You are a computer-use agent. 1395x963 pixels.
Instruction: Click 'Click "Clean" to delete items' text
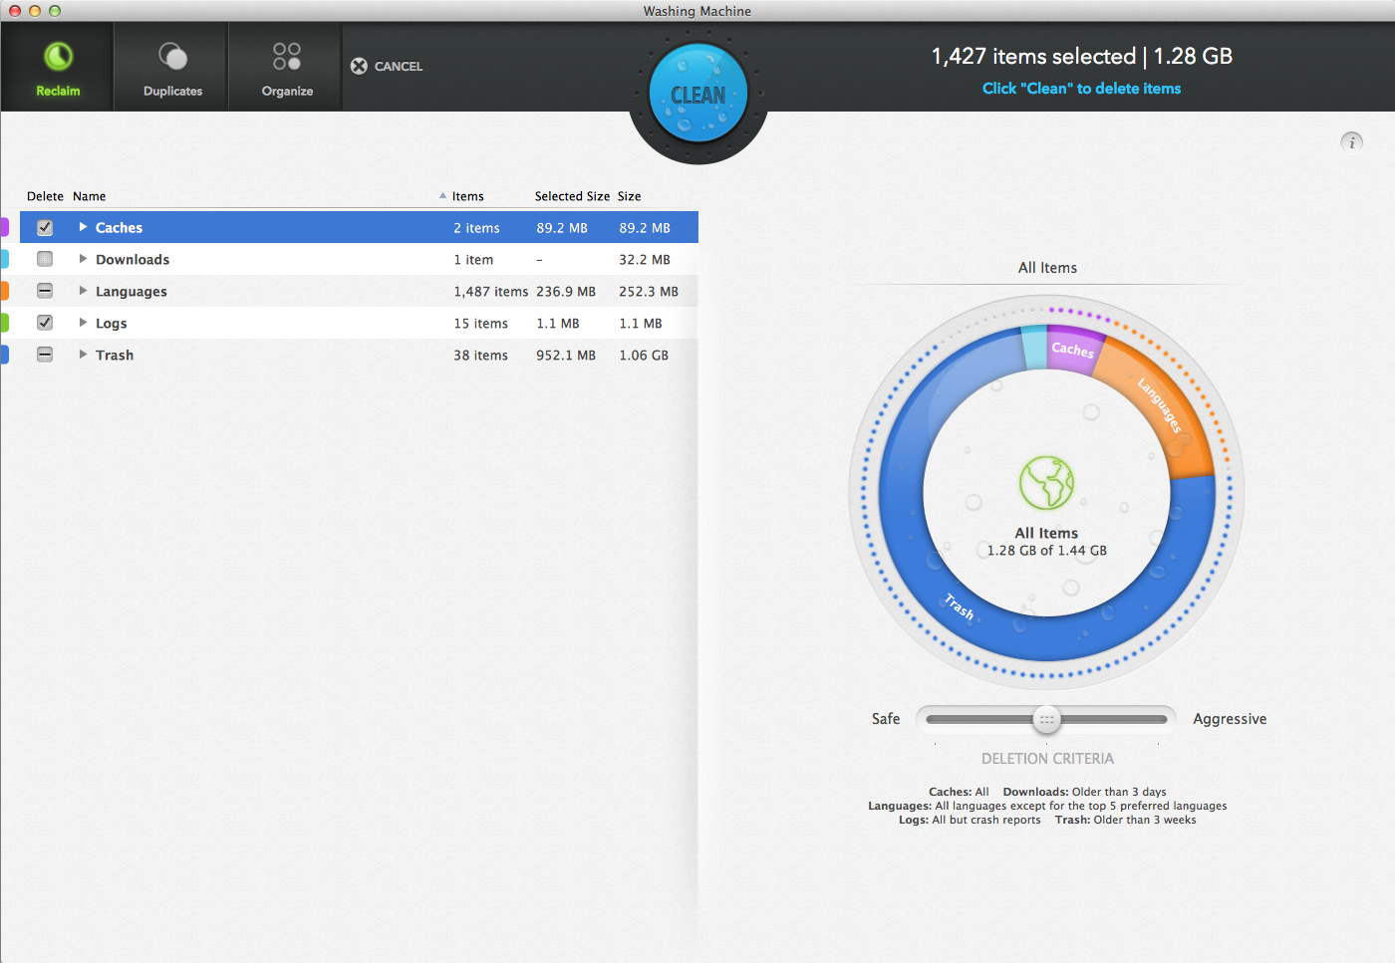point(1081,89)
